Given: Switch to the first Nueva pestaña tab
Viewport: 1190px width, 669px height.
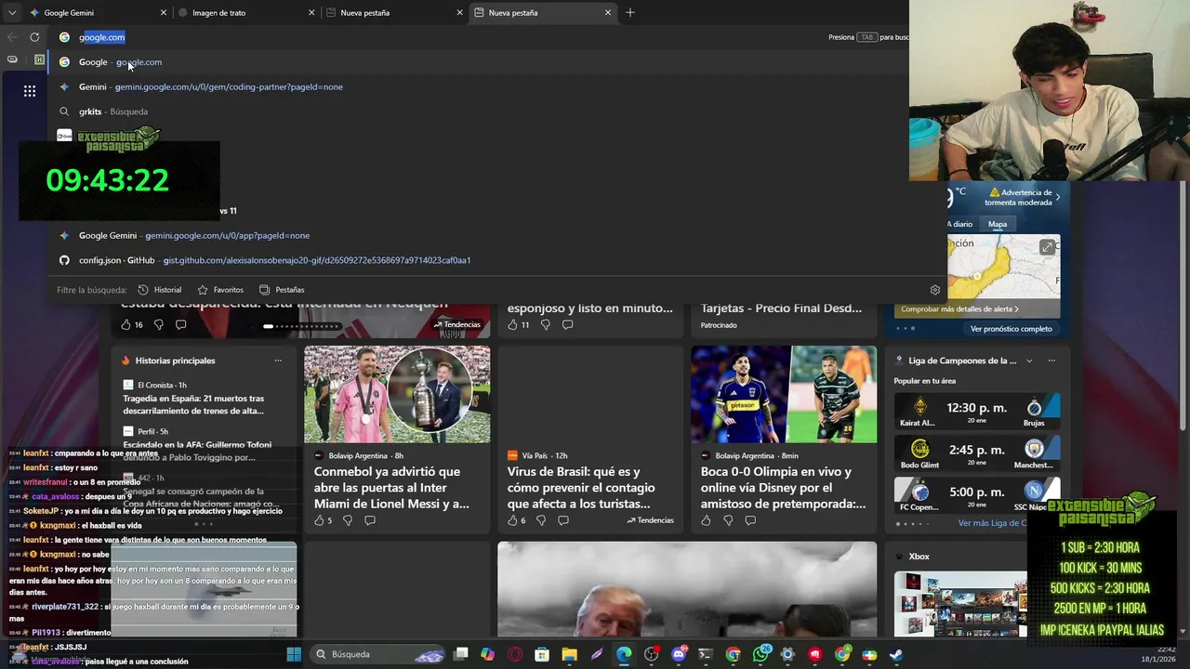Looking at the screenshot, I should tap(394, 13).
